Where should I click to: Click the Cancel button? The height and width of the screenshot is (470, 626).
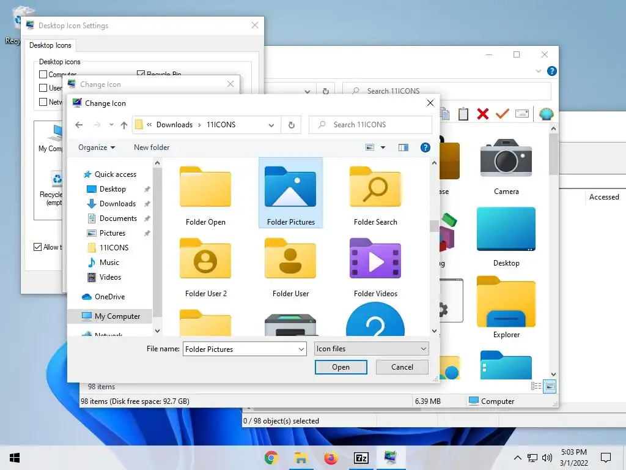tap(402, 367)
